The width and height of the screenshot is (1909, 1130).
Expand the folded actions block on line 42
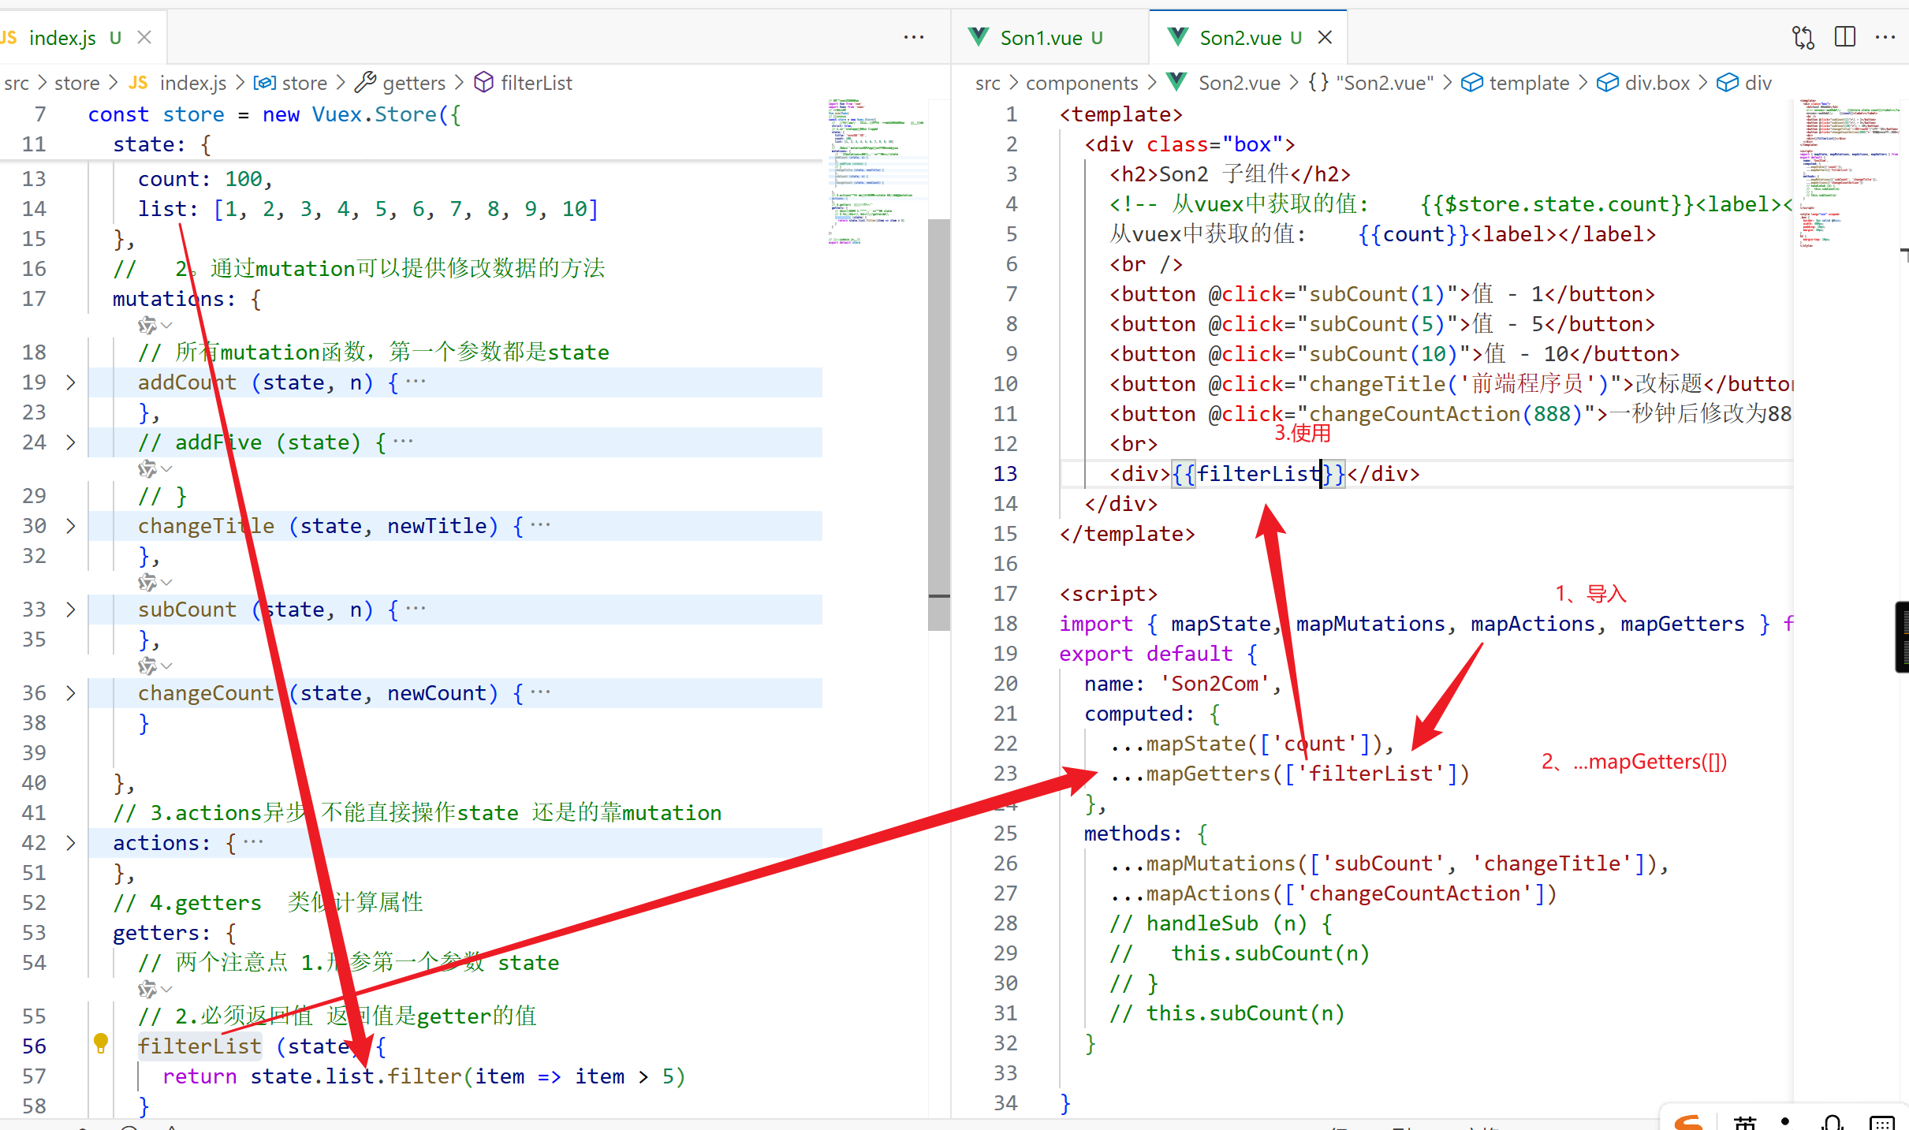[71, 843]
